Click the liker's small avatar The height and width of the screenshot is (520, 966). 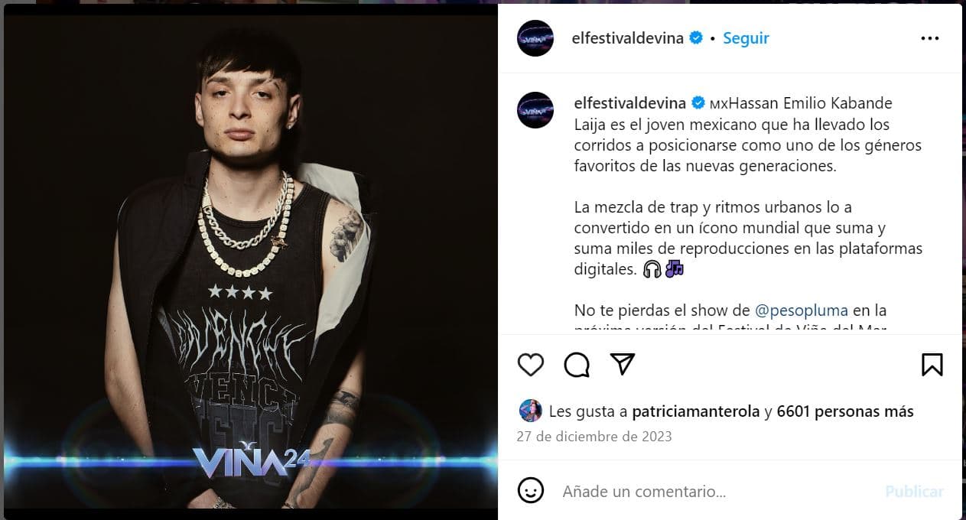(530, 411)
